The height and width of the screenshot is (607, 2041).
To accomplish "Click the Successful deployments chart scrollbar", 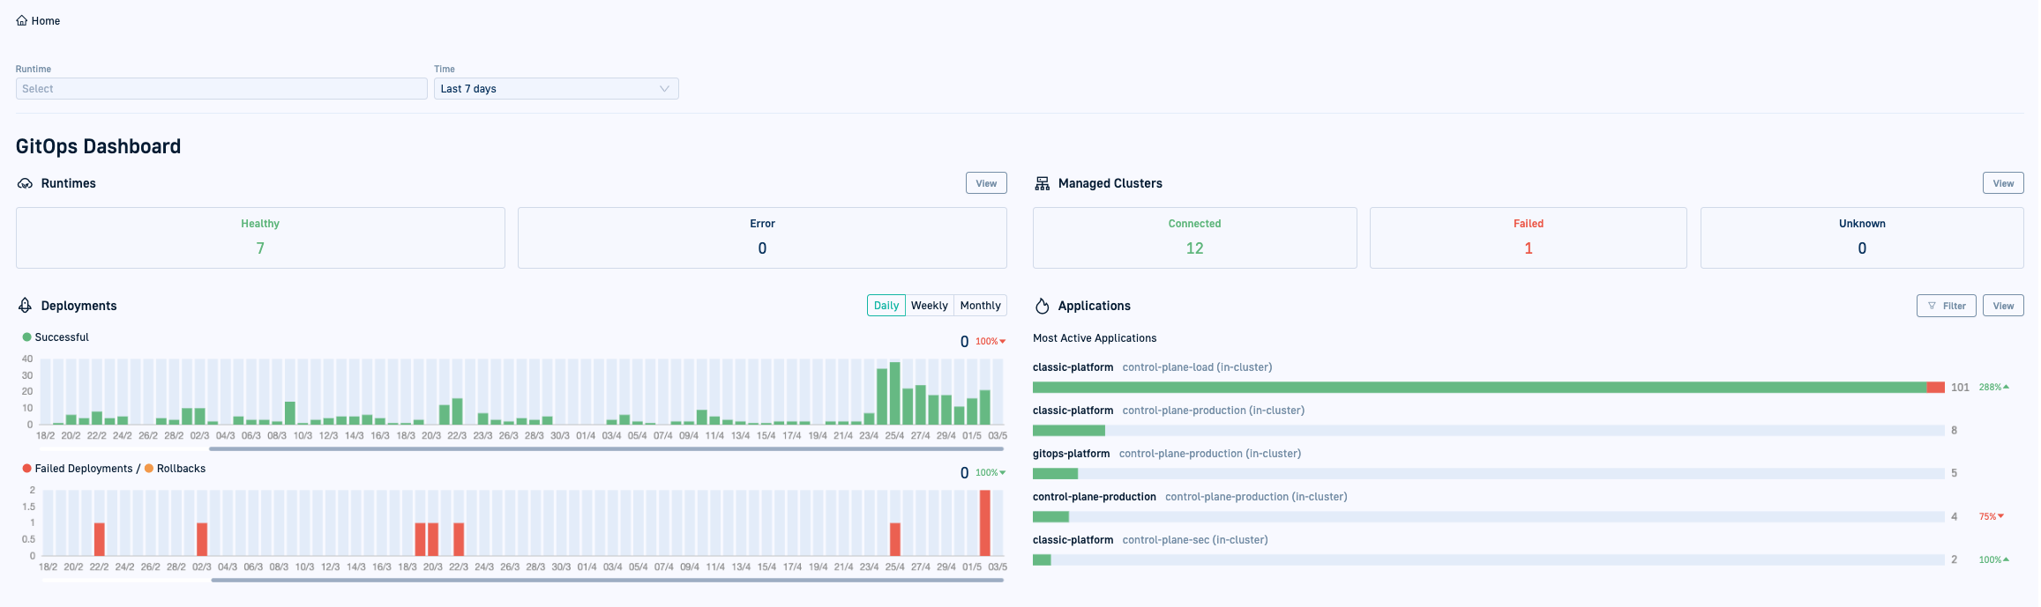I will coord(606,448).
